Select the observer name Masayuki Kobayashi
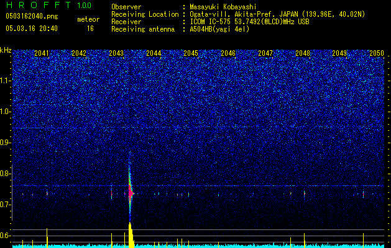 (223, 7)
